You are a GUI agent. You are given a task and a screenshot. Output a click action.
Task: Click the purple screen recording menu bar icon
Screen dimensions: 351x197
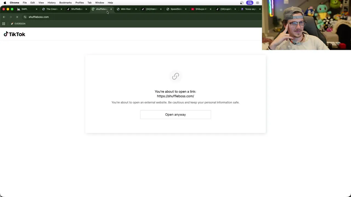[250, 3]
